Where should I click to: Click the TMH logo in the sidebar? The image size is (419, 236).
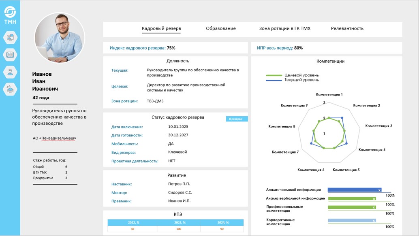[10, 15]
